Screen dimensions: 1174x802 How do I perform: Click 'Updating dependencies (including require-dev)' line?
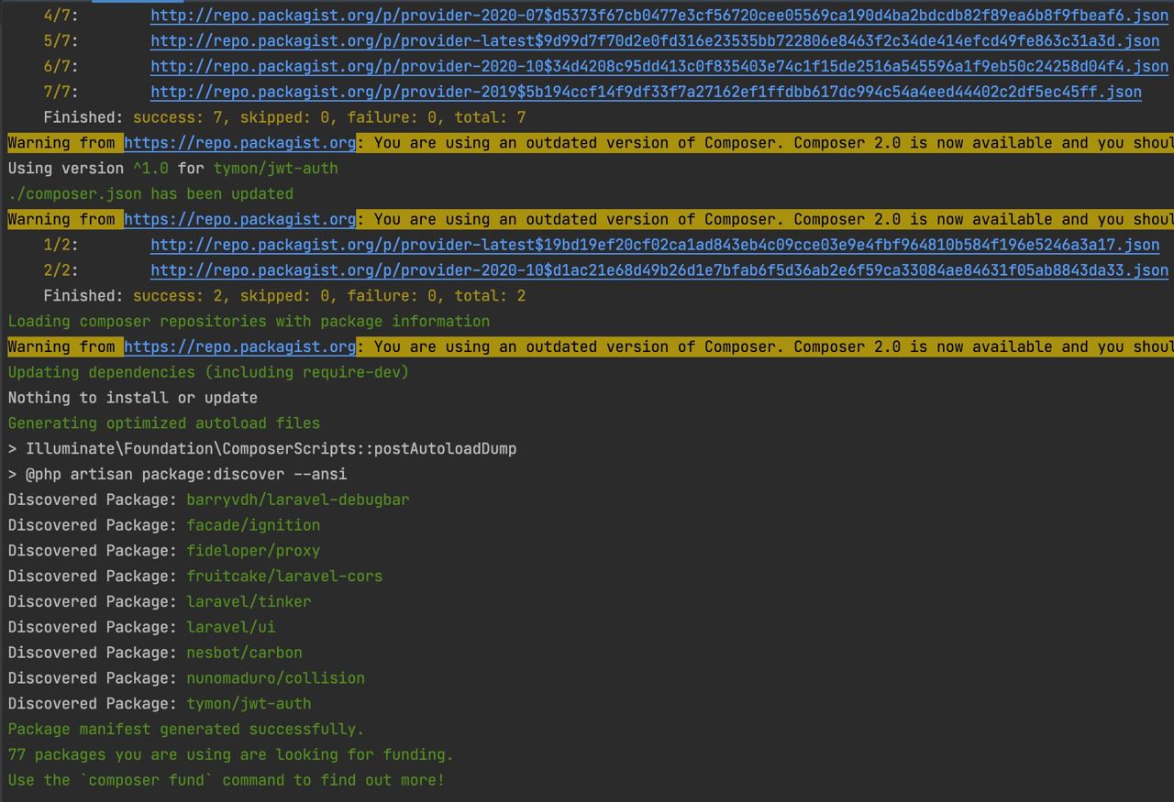pyautogui.click(x=208, y=373)
